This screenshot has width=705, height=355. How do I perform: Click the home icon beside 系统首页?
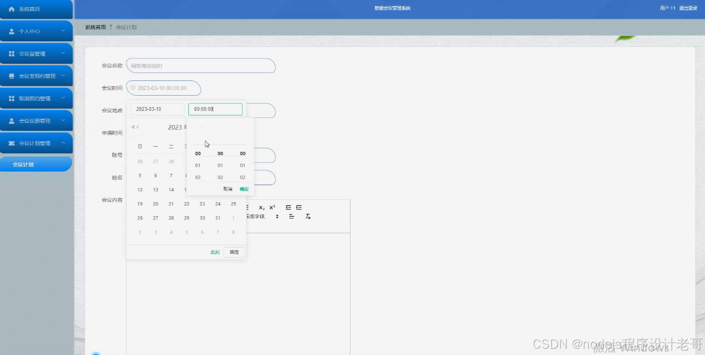pyautogui.click(x=11, y=9)
